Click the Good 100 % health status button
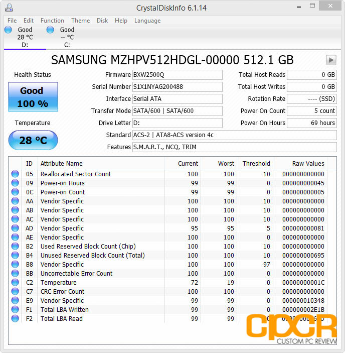The width and height of the screenshot is (345, 353). (x=33, y=97)
